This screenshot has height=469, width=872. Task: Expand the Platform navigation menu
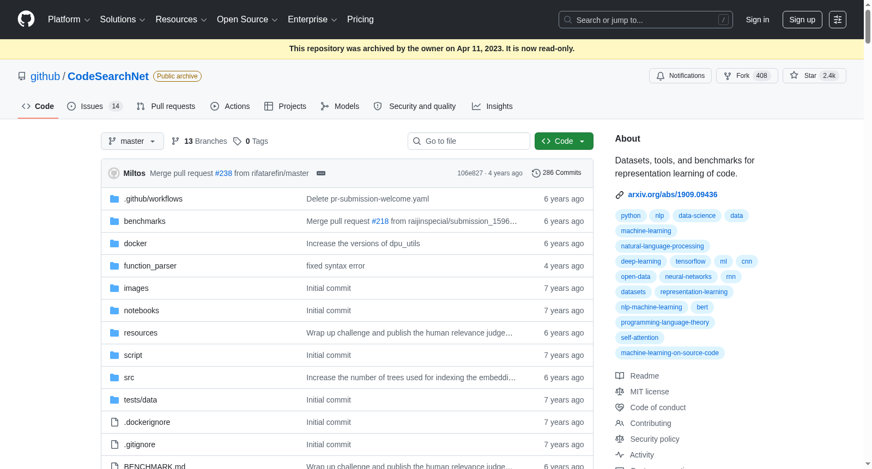click(69, 20)
